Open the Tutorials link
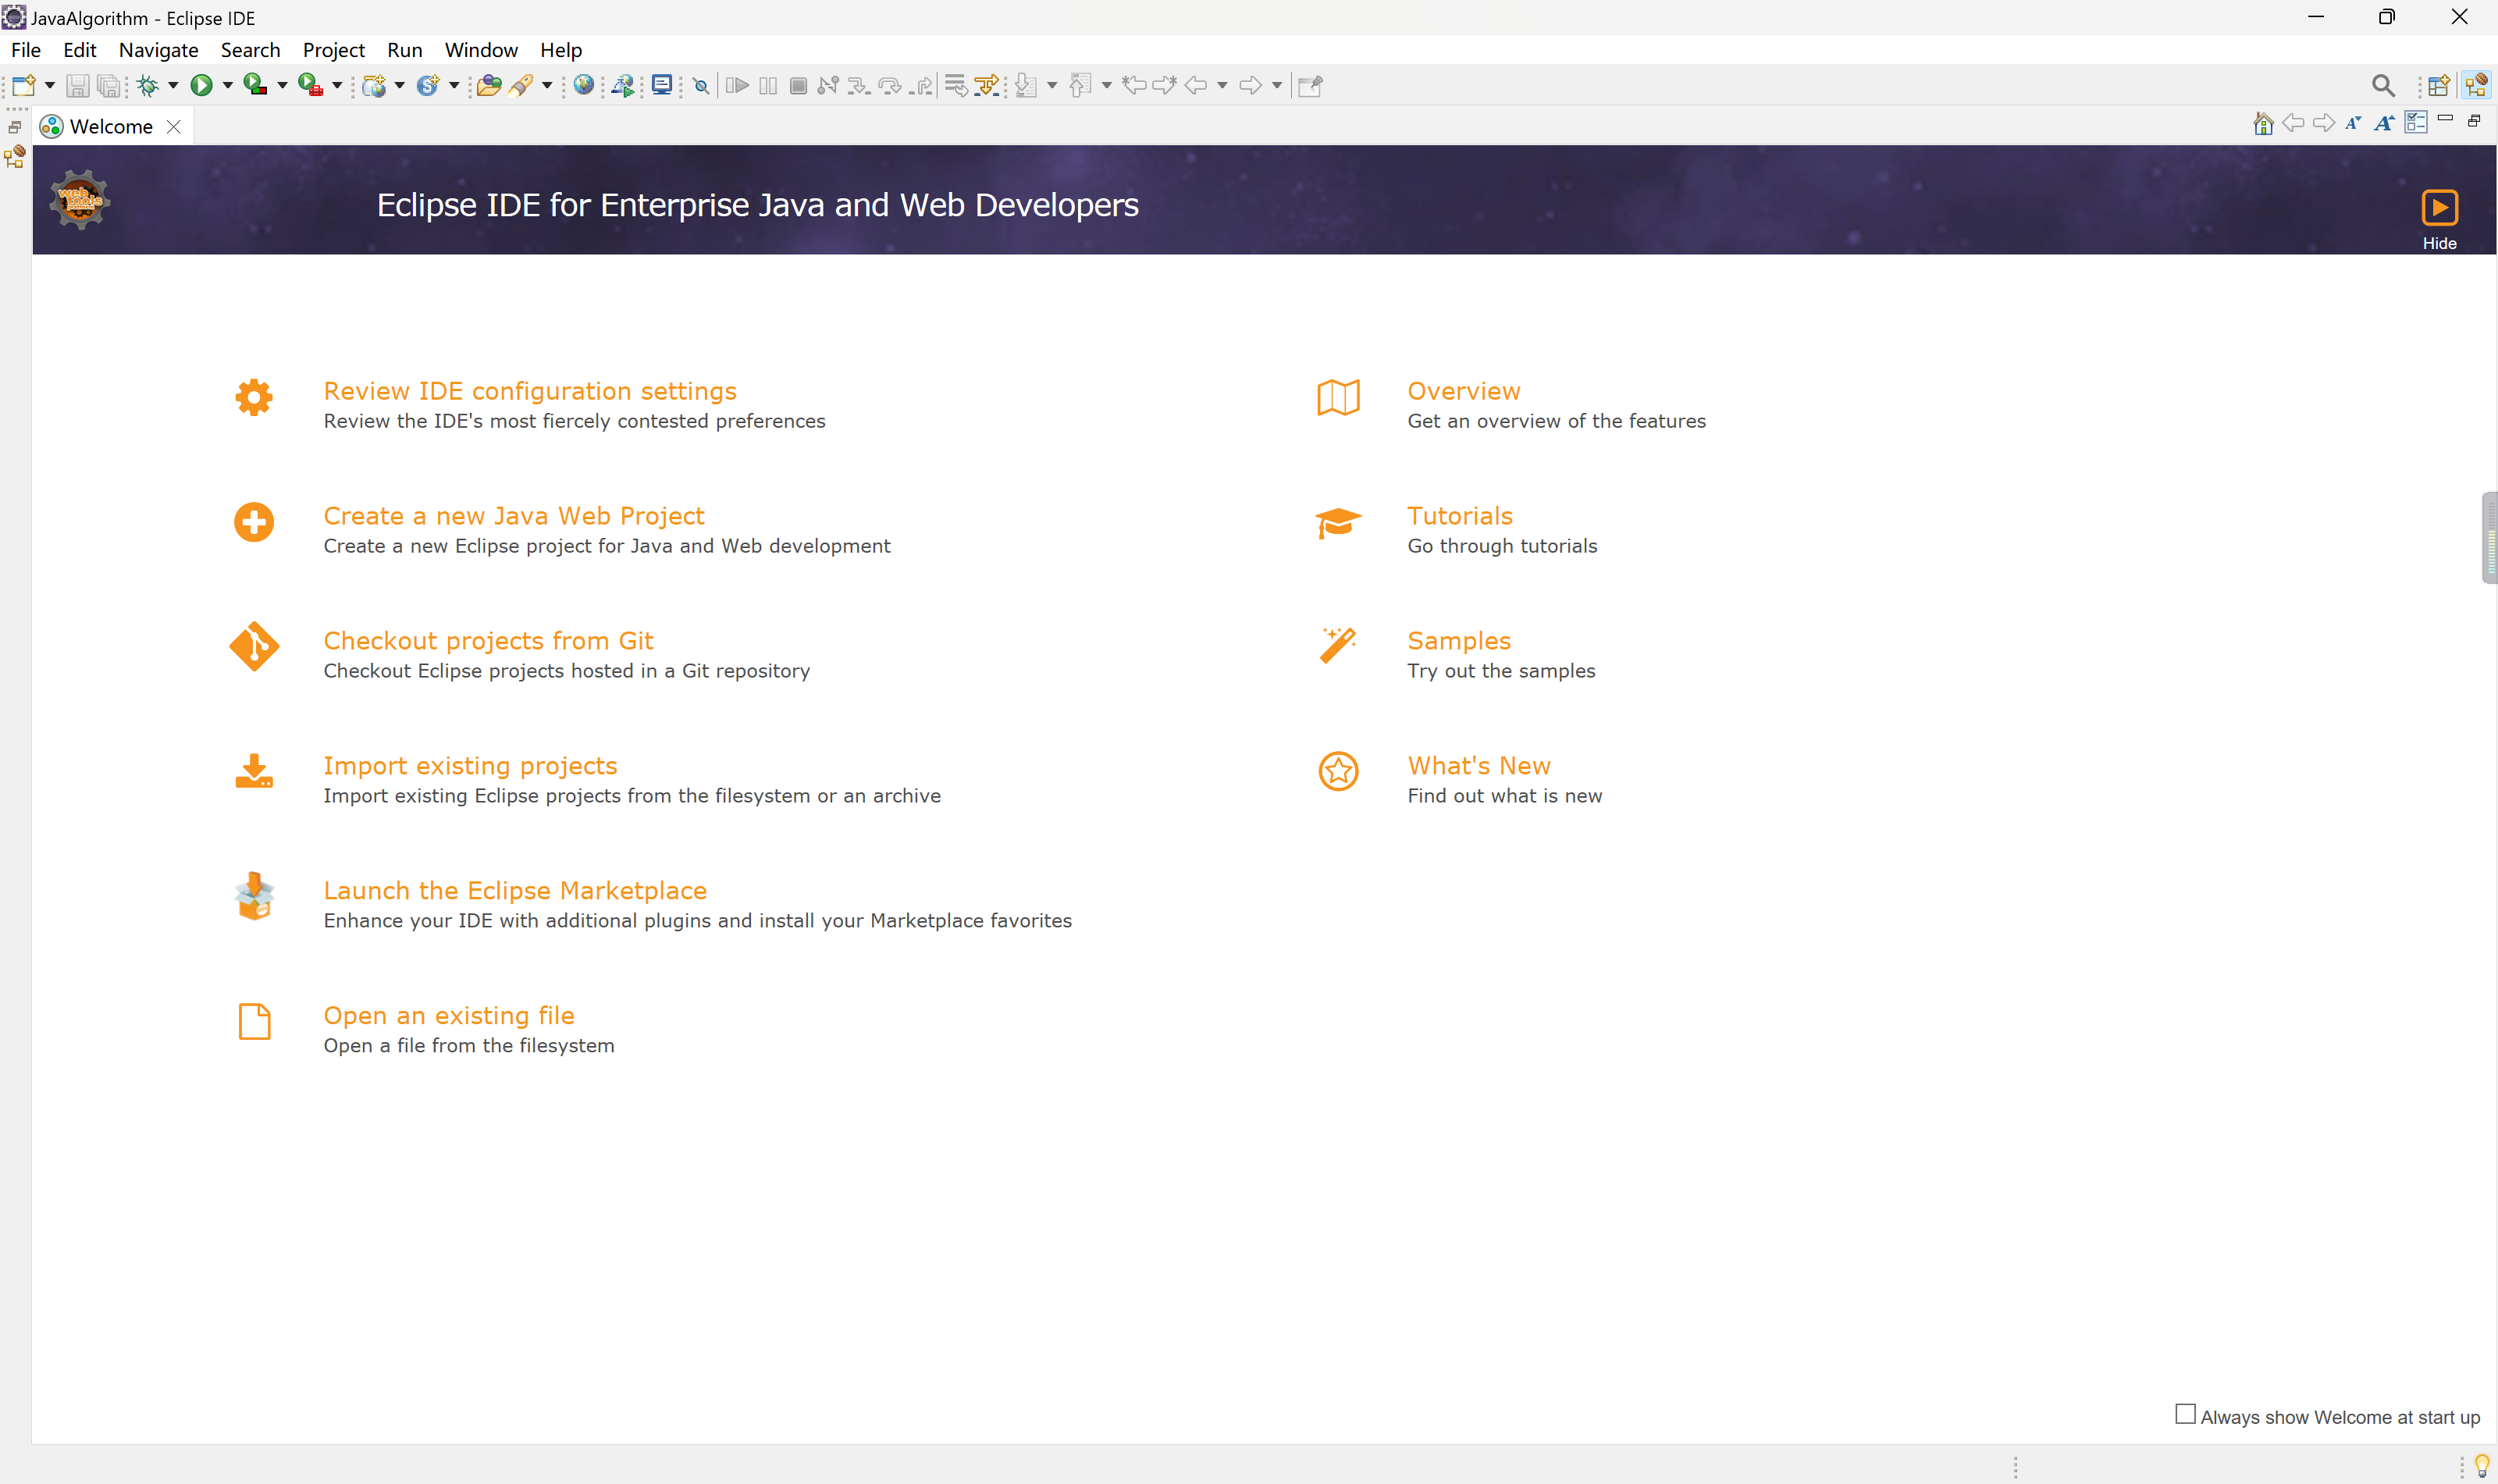 click(1460, 516)
